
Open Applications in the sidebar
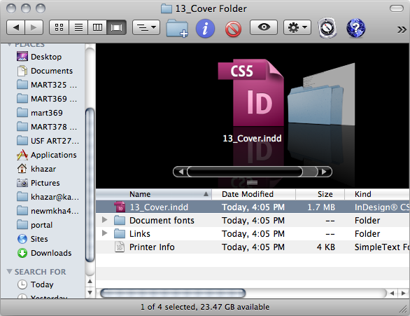47,155
